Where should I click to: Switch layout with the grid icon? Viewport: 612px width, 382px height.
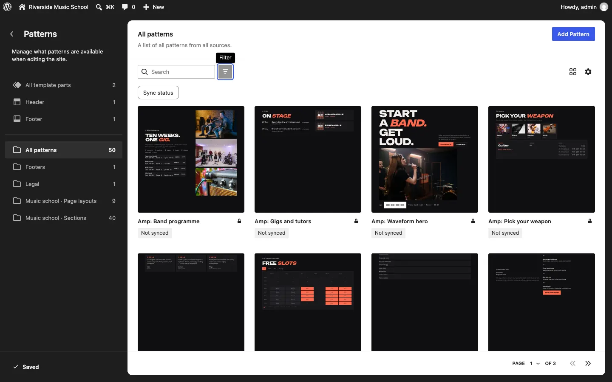(573, 72)
